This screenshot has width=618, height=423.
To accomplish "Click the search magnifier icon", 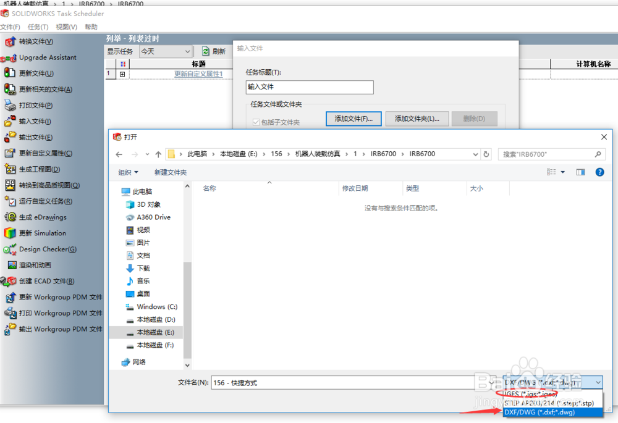I will [x=598, y=154].
